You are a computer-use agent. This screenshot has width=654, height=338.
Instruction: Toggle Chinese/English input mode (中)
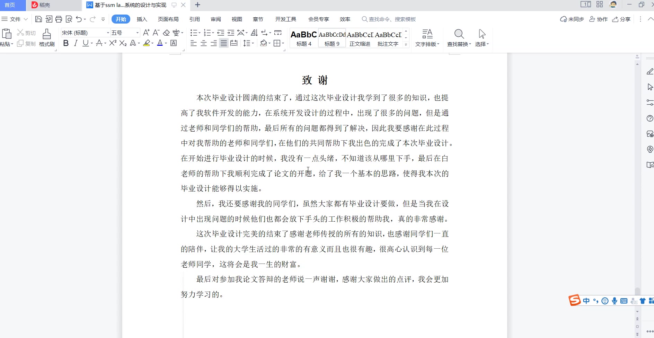586,301
